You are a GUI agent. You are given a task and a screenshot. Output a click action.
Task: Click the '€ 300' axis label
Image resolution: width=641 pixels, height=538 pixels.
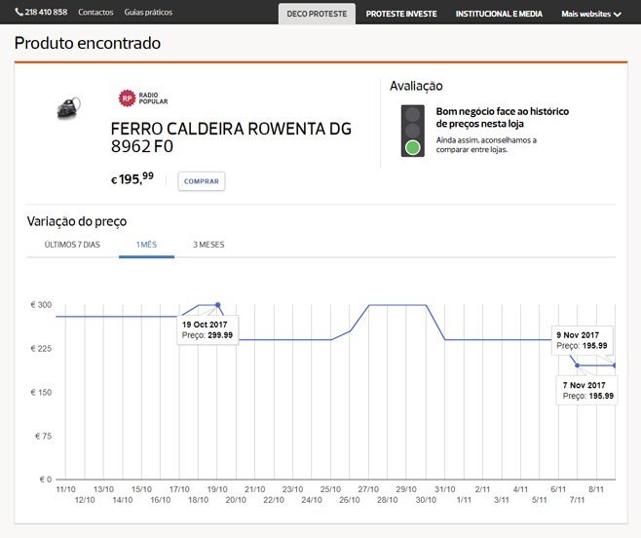click(41, 305)
